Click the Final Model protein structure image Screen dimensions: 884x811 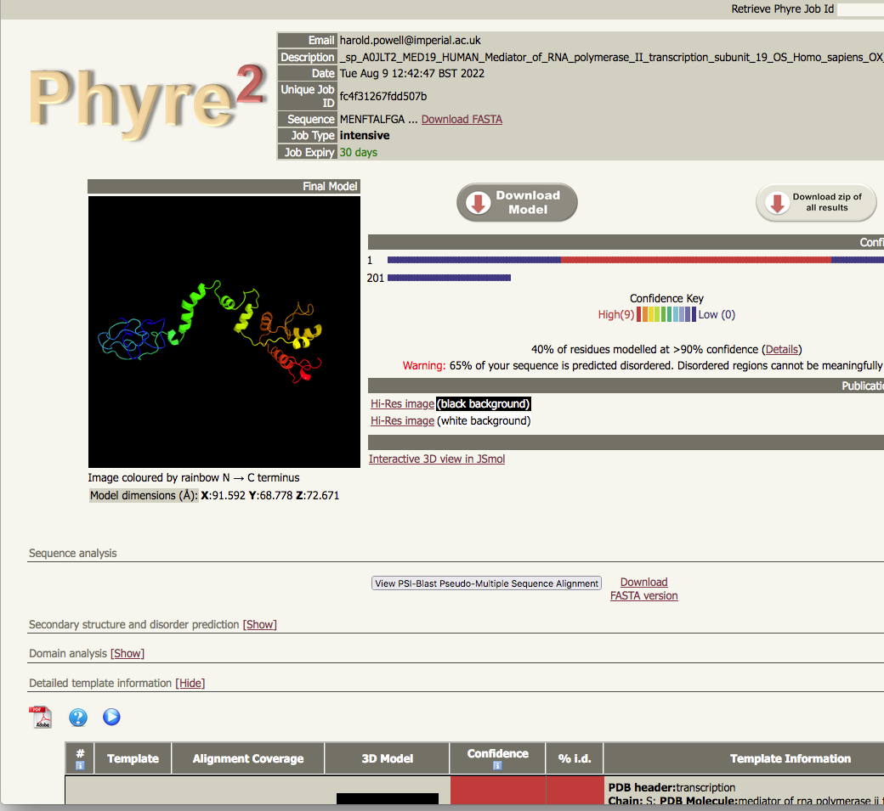click(x=224, y=331)
